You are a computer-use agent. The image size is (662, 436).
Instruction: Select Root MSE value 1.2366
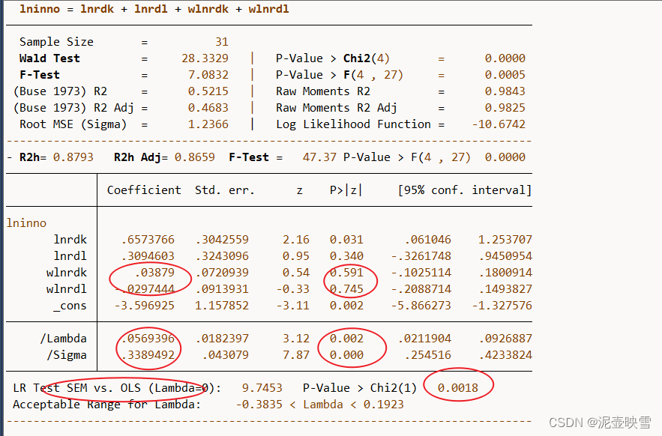pos(208,124)
